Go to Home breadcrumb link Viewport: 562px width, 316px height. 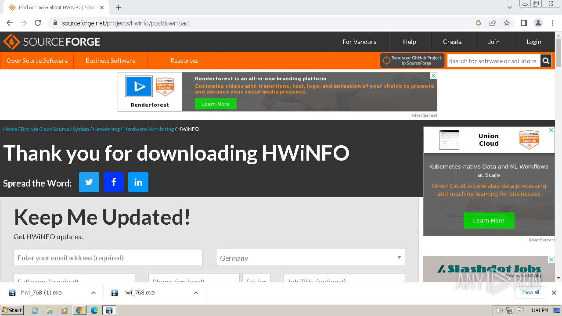[x=10, y=129]
